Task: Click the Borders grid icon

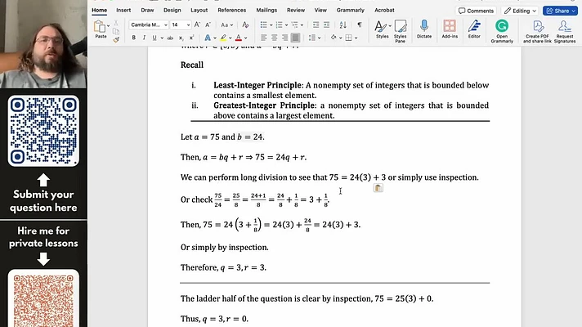Action: [x=348, y=38]
